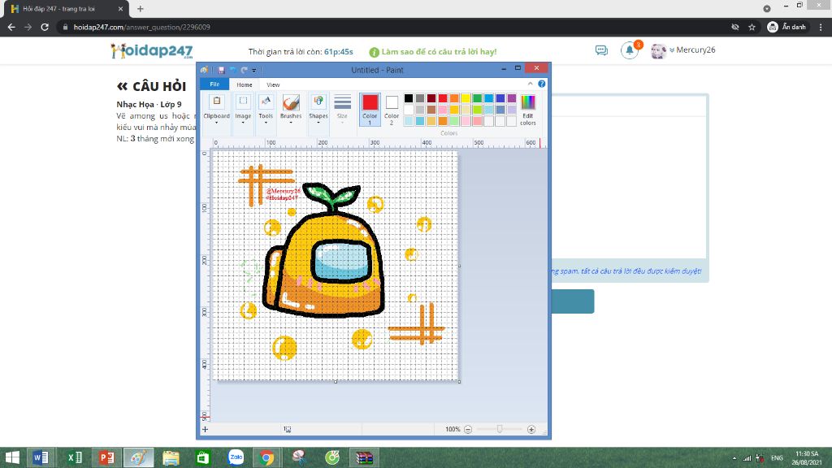Click the answer text area on the webpage
Image resolution: width=832 pixels, height=468 pixels.
(629, 186)
